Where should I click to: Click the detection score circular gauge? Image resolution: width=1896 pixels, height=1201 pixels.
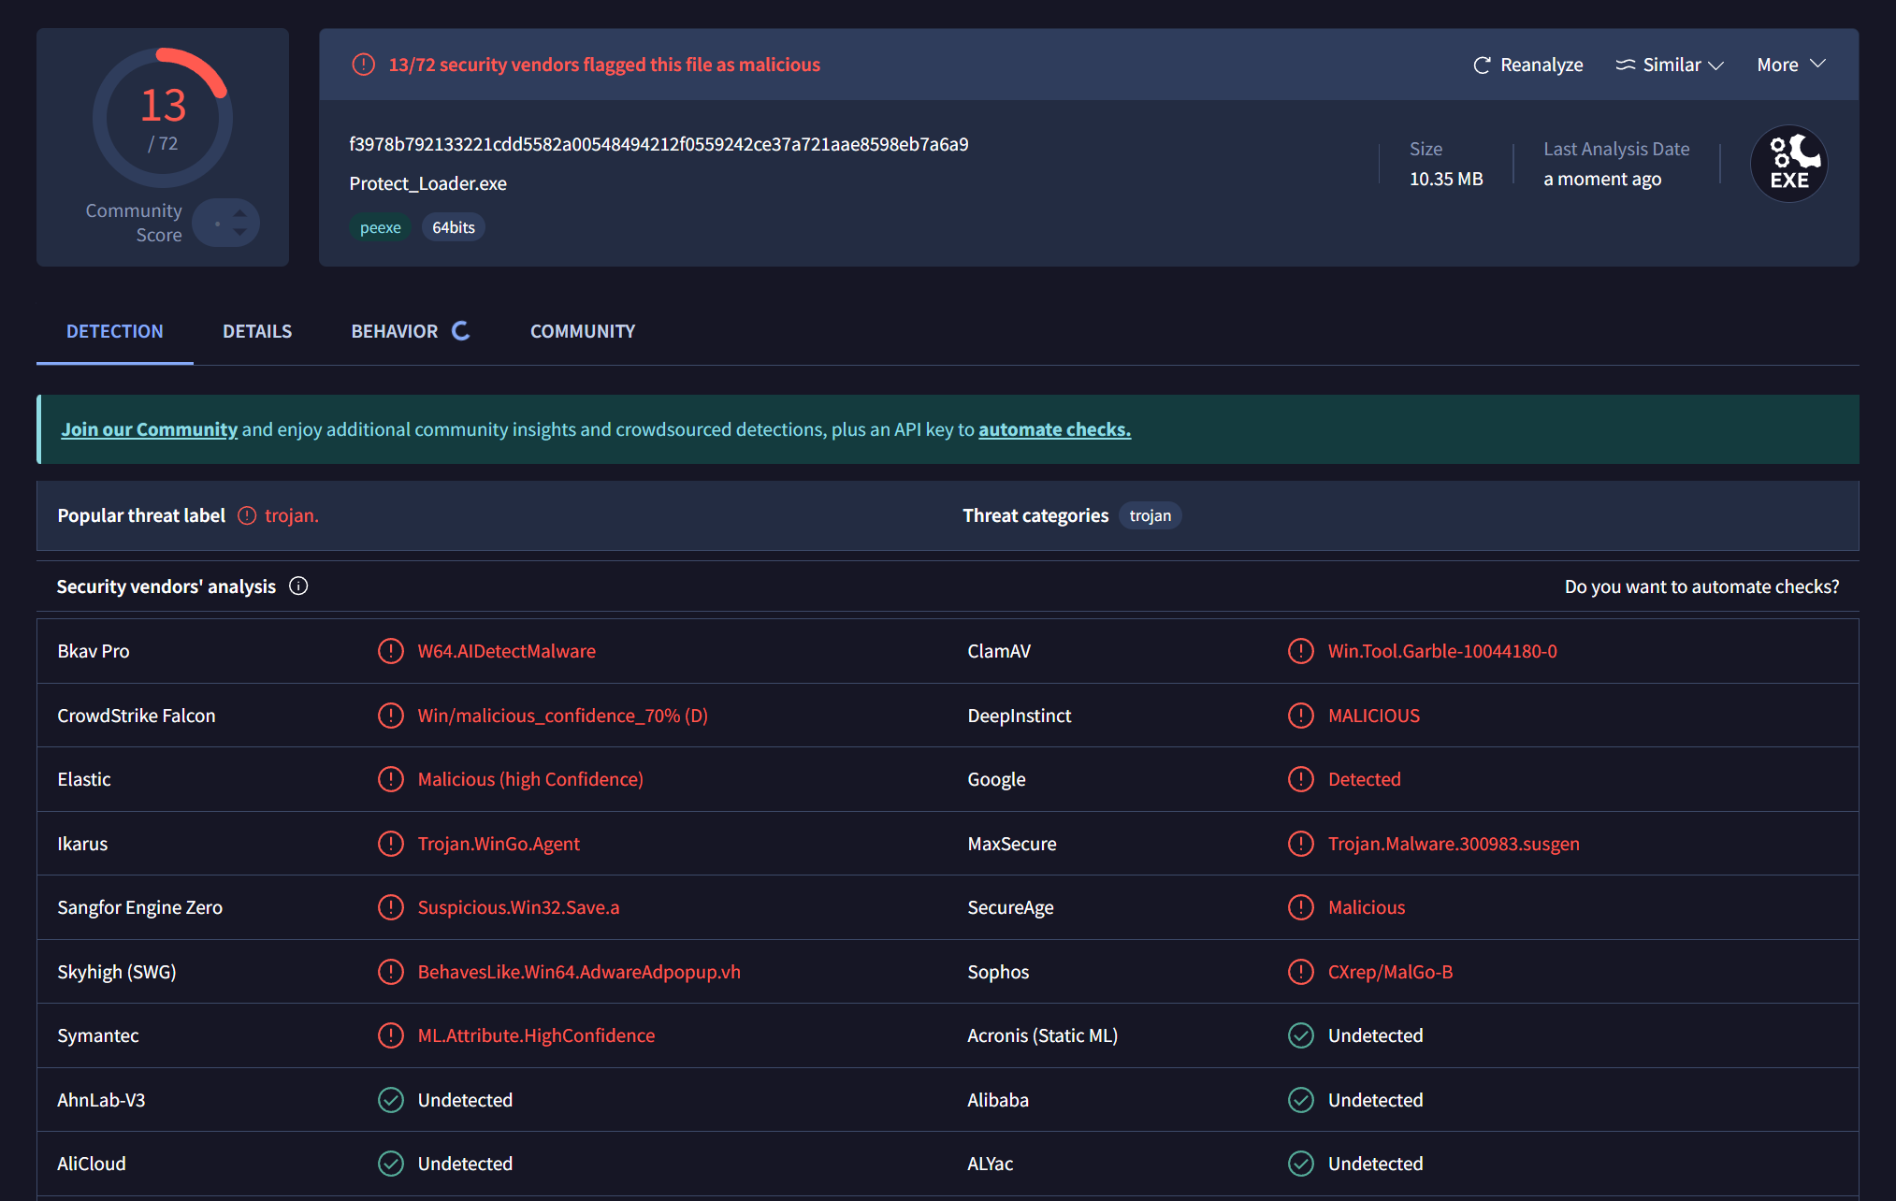163,118
